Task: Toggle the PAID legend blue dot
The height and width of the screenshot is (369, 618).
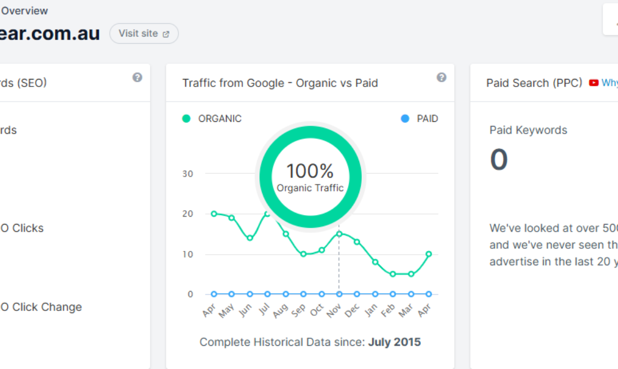Action: [405, 119]
